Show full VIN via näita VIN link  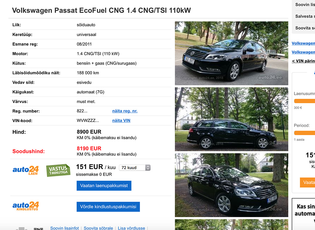(121, 120)
